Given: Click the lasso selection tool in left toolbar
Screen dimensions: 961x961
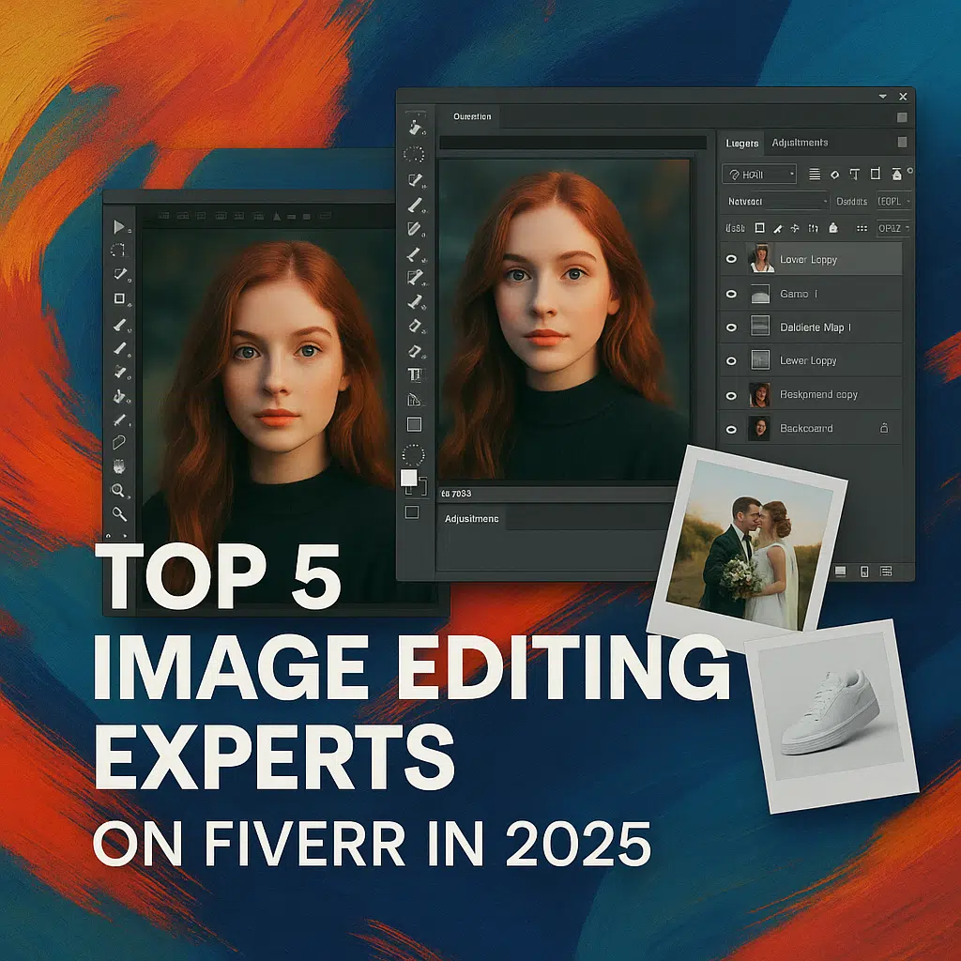Looking at the screenshot, I should pyautogui.click(x=119, y=251).
